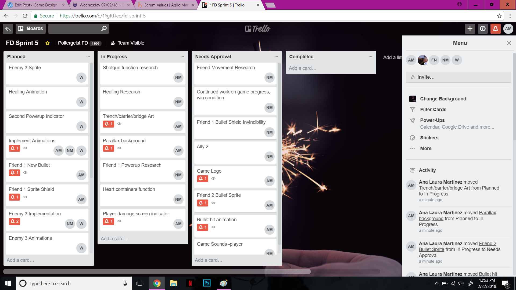Open Power-Ups from the board menu
Viewport: 516px width, 290px height.
click(x=432, y=120)
